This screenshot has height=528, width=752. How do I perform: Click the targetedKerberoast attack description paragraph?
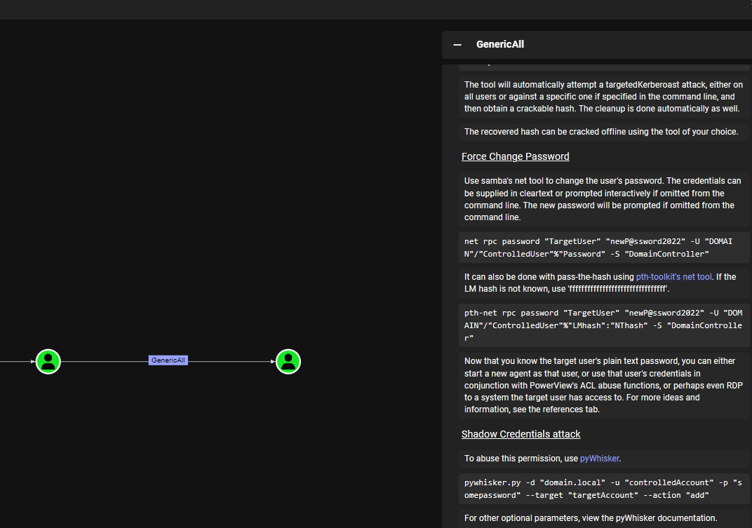[604, 96]
